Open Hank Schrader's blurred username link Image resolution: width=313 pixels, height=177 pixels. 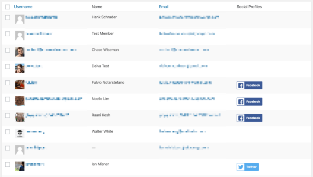click(x=42, y=17)
